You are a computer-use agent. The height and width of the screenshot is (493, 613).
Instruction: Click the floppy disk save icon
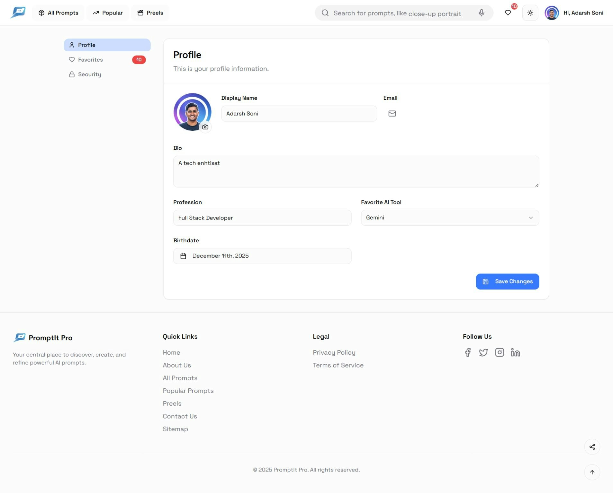click(x=485, y=281)
